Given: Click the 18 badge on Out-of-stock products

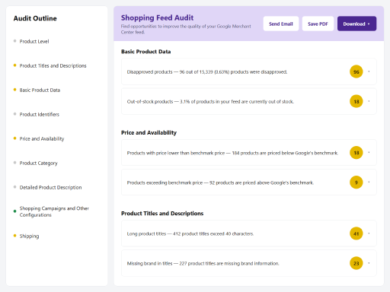Looking at the screenshot, I should click(356, 101).
